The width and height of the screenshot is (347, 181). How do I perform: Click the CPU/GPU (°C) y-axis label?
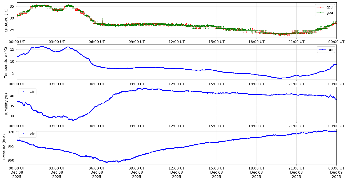tap(6, 20)
